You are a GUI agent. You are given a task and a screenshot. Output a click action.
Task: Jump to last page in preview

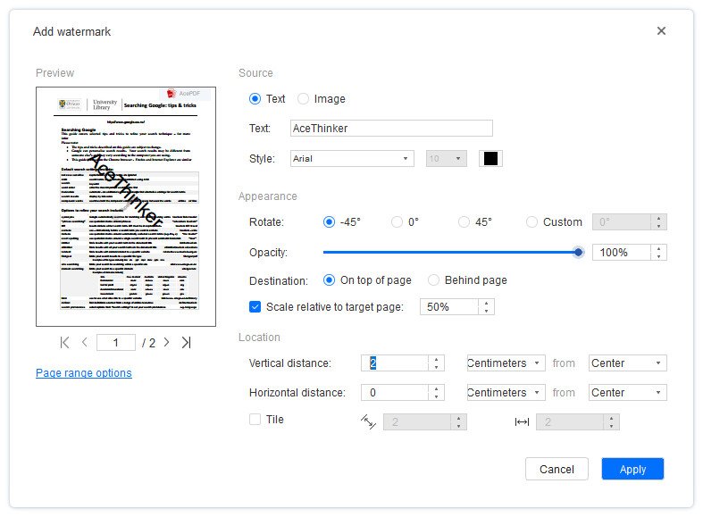(186, 343)
